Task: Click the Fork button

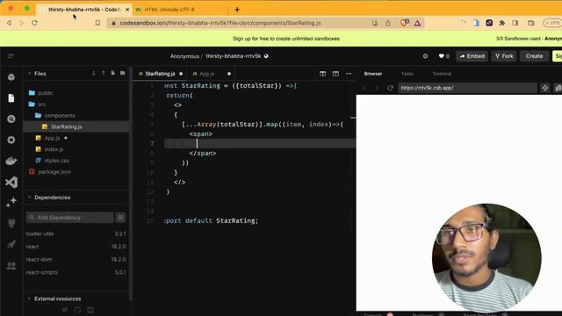Action: [x=504, y=56]
